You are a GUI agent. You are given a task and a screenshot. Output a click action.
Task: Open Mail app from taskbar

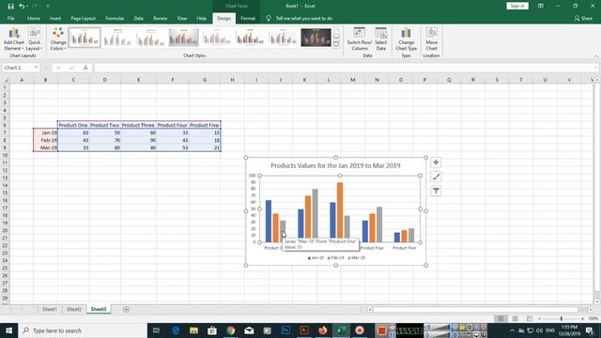coord(249,330)
